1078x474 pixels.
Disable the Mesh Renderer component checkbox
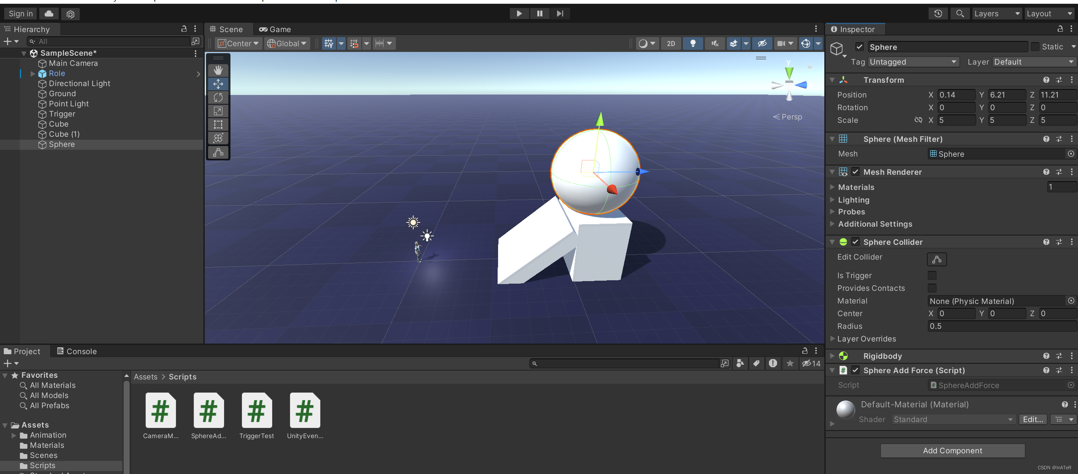coord(856,172)
